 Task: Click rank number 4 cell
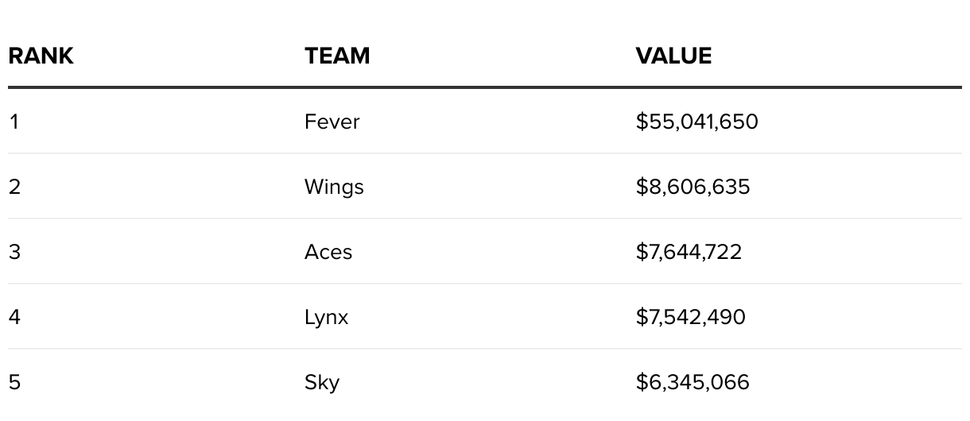point(14,317)
